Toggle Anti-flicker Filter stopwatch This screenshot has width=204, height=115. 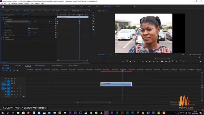5,35
